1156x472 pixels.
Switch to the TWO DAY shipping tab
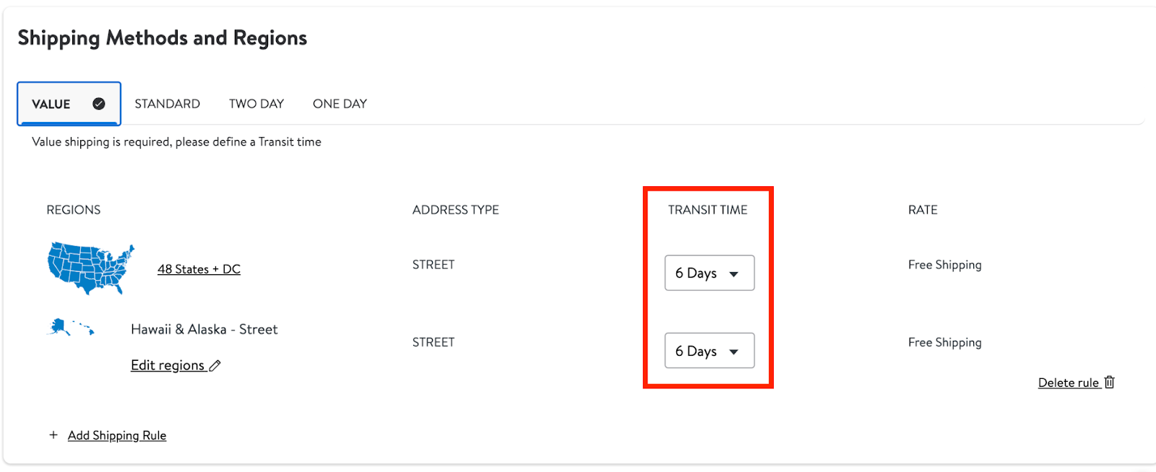tap(256, 104)
